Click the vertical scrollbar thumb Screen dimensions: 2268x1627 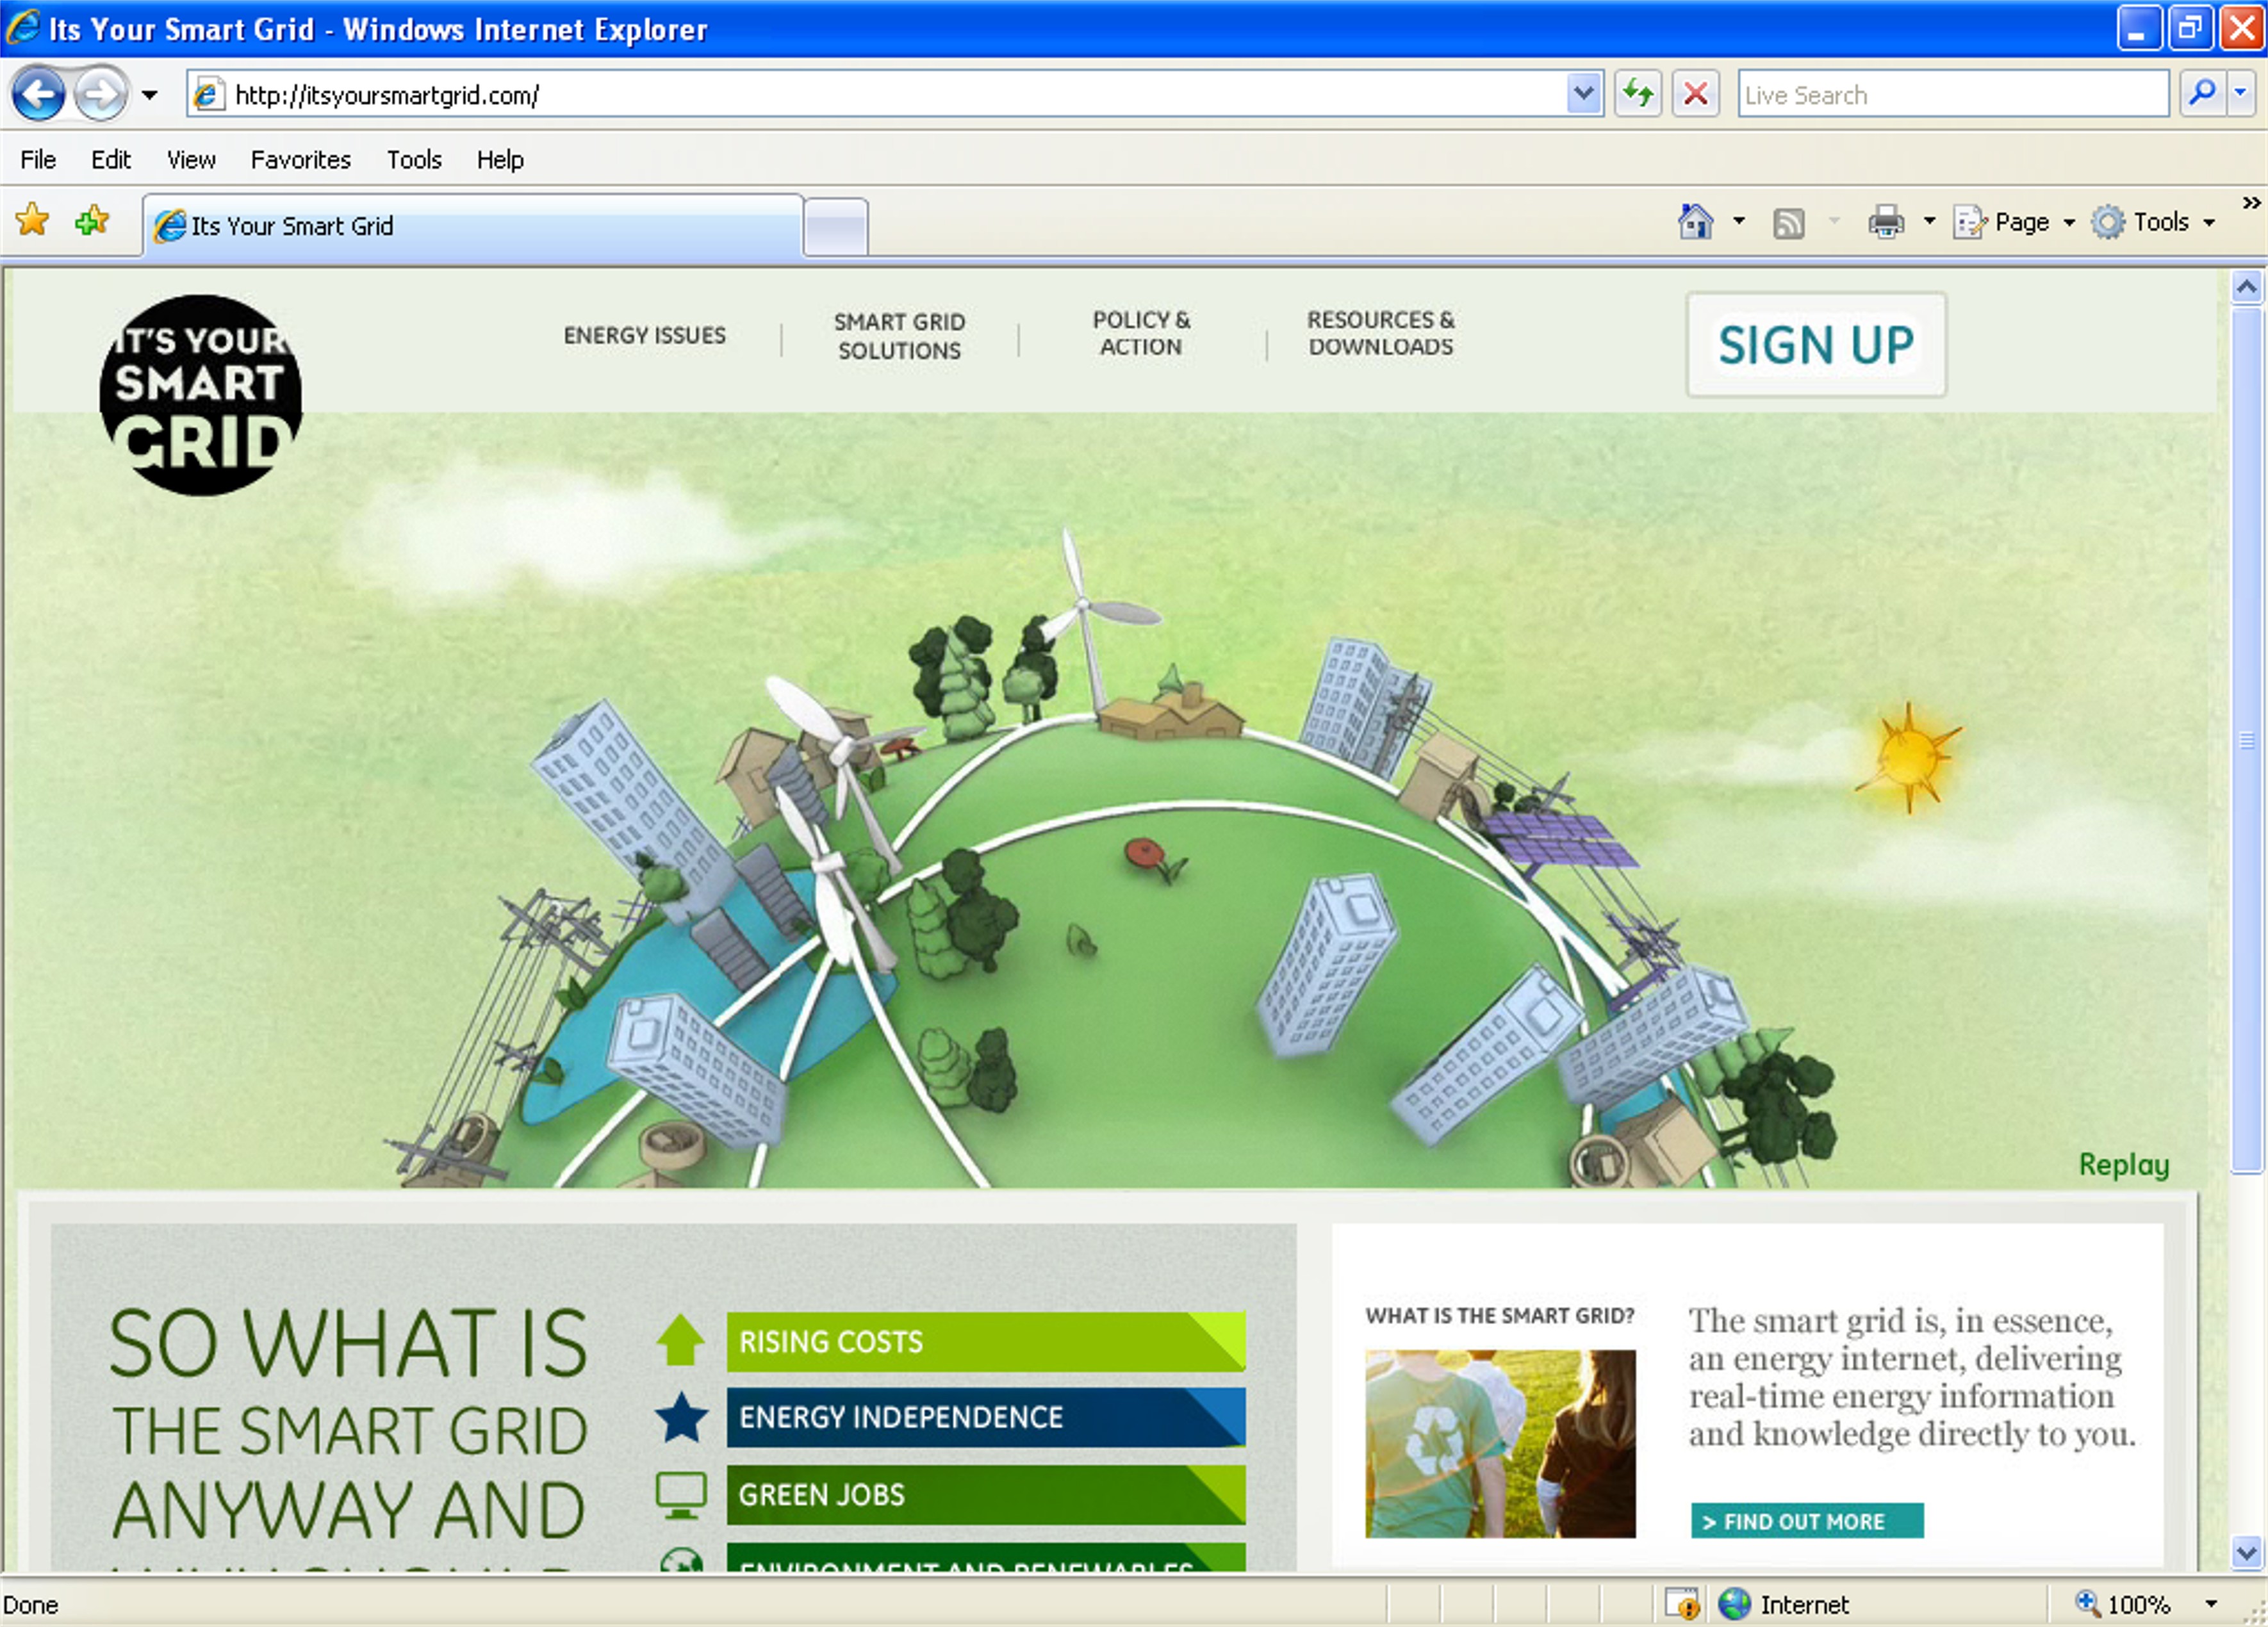point(2247,740)
